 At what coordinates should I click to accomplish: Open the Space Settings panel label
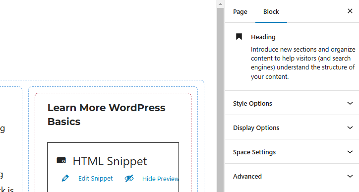254,152
